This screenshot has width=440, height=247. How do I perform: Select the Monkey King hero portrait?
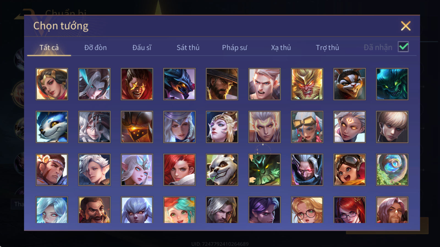(x=307, y=84)
